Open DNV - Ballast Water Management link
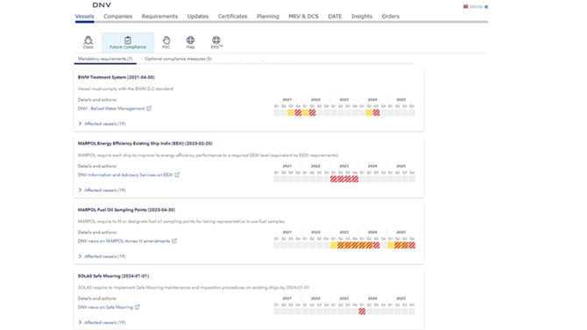Image resolution: width=587 pixels, height=330 pixels. click(111, 109)
